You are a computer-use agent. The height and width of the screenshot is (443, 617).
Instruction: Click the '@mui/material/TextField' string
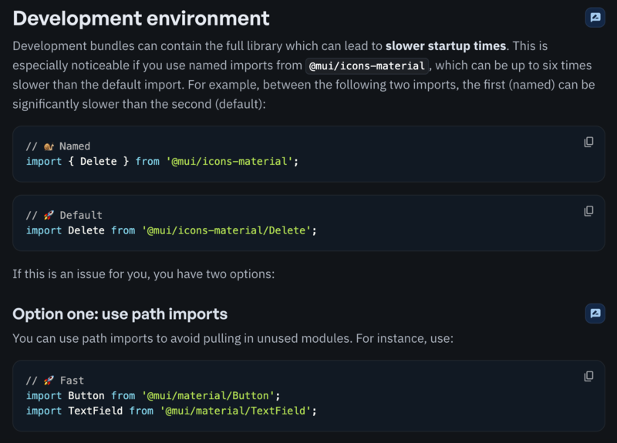(235, 411)
